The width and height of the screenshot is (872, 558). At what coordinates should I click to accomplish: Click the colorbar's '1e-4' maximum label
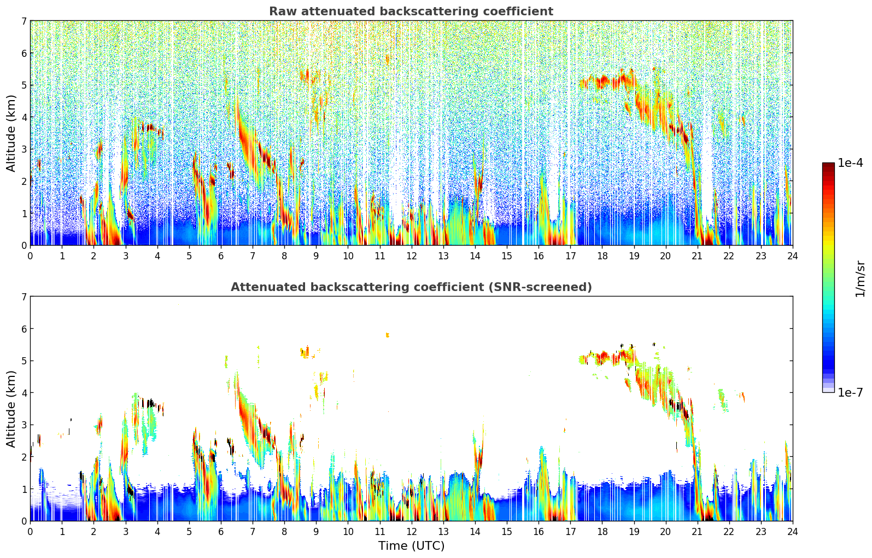(x=850, y=163)
